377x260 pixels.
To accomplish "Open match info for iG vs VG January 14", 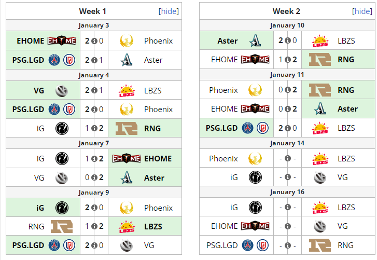I will click(288, 177).
